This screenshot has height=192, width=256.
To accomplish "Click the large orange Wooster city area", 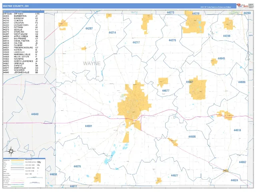I will click(134, 104).
